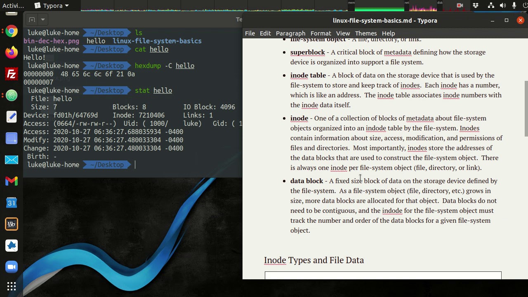Open Google Chrome from the dock
Viewport: 528px width, 297px height.
tap(12, 31)
